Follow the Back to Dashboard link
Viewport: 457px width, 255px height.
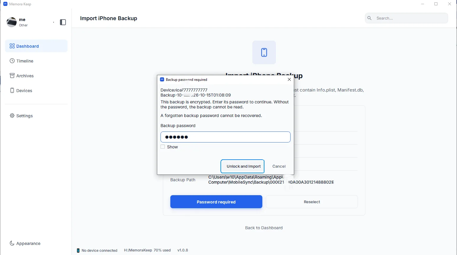click(264, 228)
